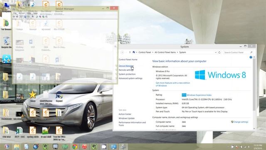266x150 pixels.
Task: Click System window scroll up arrow
Action: [254, 57]
